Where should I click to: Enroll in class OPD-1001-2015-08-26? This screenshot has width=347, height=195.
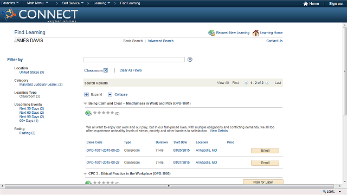pos(265,151)
